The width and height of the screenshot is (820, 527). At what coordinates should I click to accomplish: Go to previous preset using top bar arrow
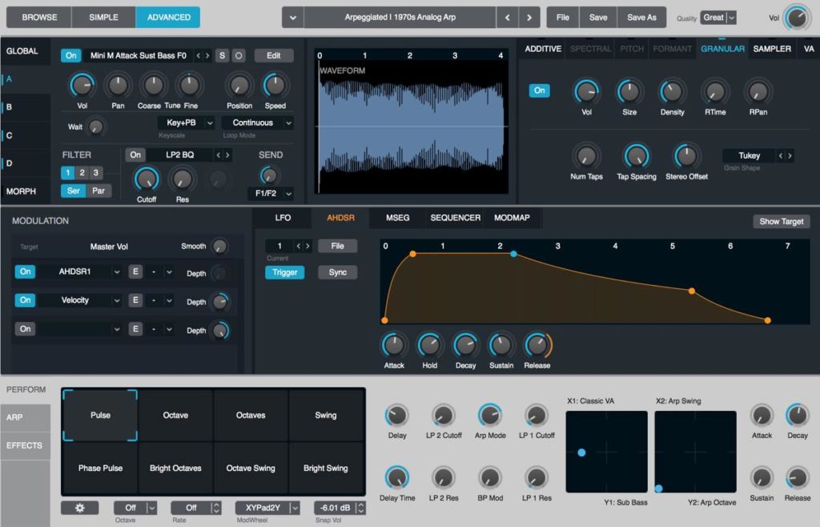click(507, 17)
